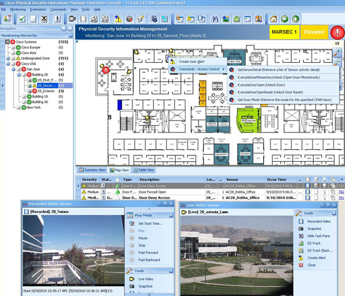The width and height of the screenshot is (345, 296).
Task: Click the Create Alert icon in Live Video Viewer
Action: tap(301, 258)
